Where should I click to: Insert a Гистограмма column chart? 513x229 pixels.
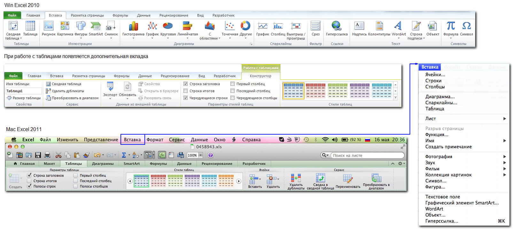pos(133,26)
